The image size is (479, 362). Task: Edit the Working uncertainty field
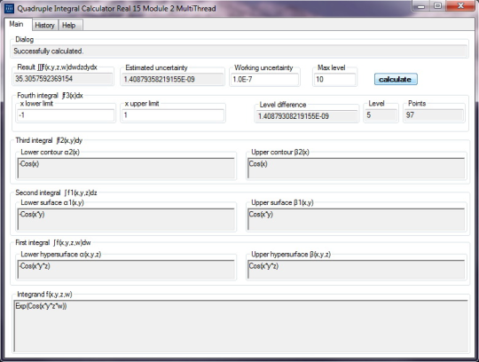point(264,80)
